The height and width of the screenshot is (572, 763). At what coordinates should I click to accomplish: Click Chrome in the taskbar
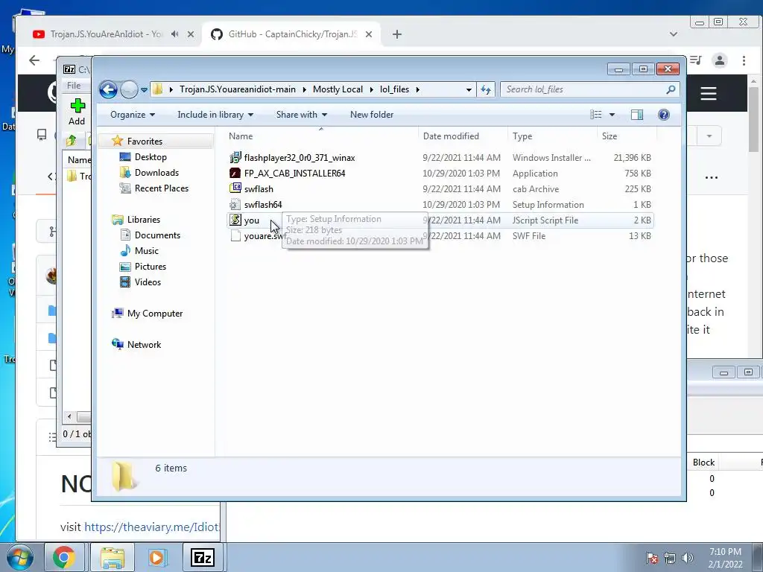[x=64, y=558]
